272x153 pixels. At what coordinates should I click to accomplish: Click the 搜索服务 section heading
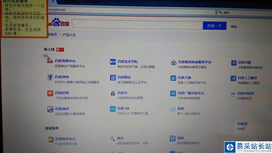[x=52, y=128]
